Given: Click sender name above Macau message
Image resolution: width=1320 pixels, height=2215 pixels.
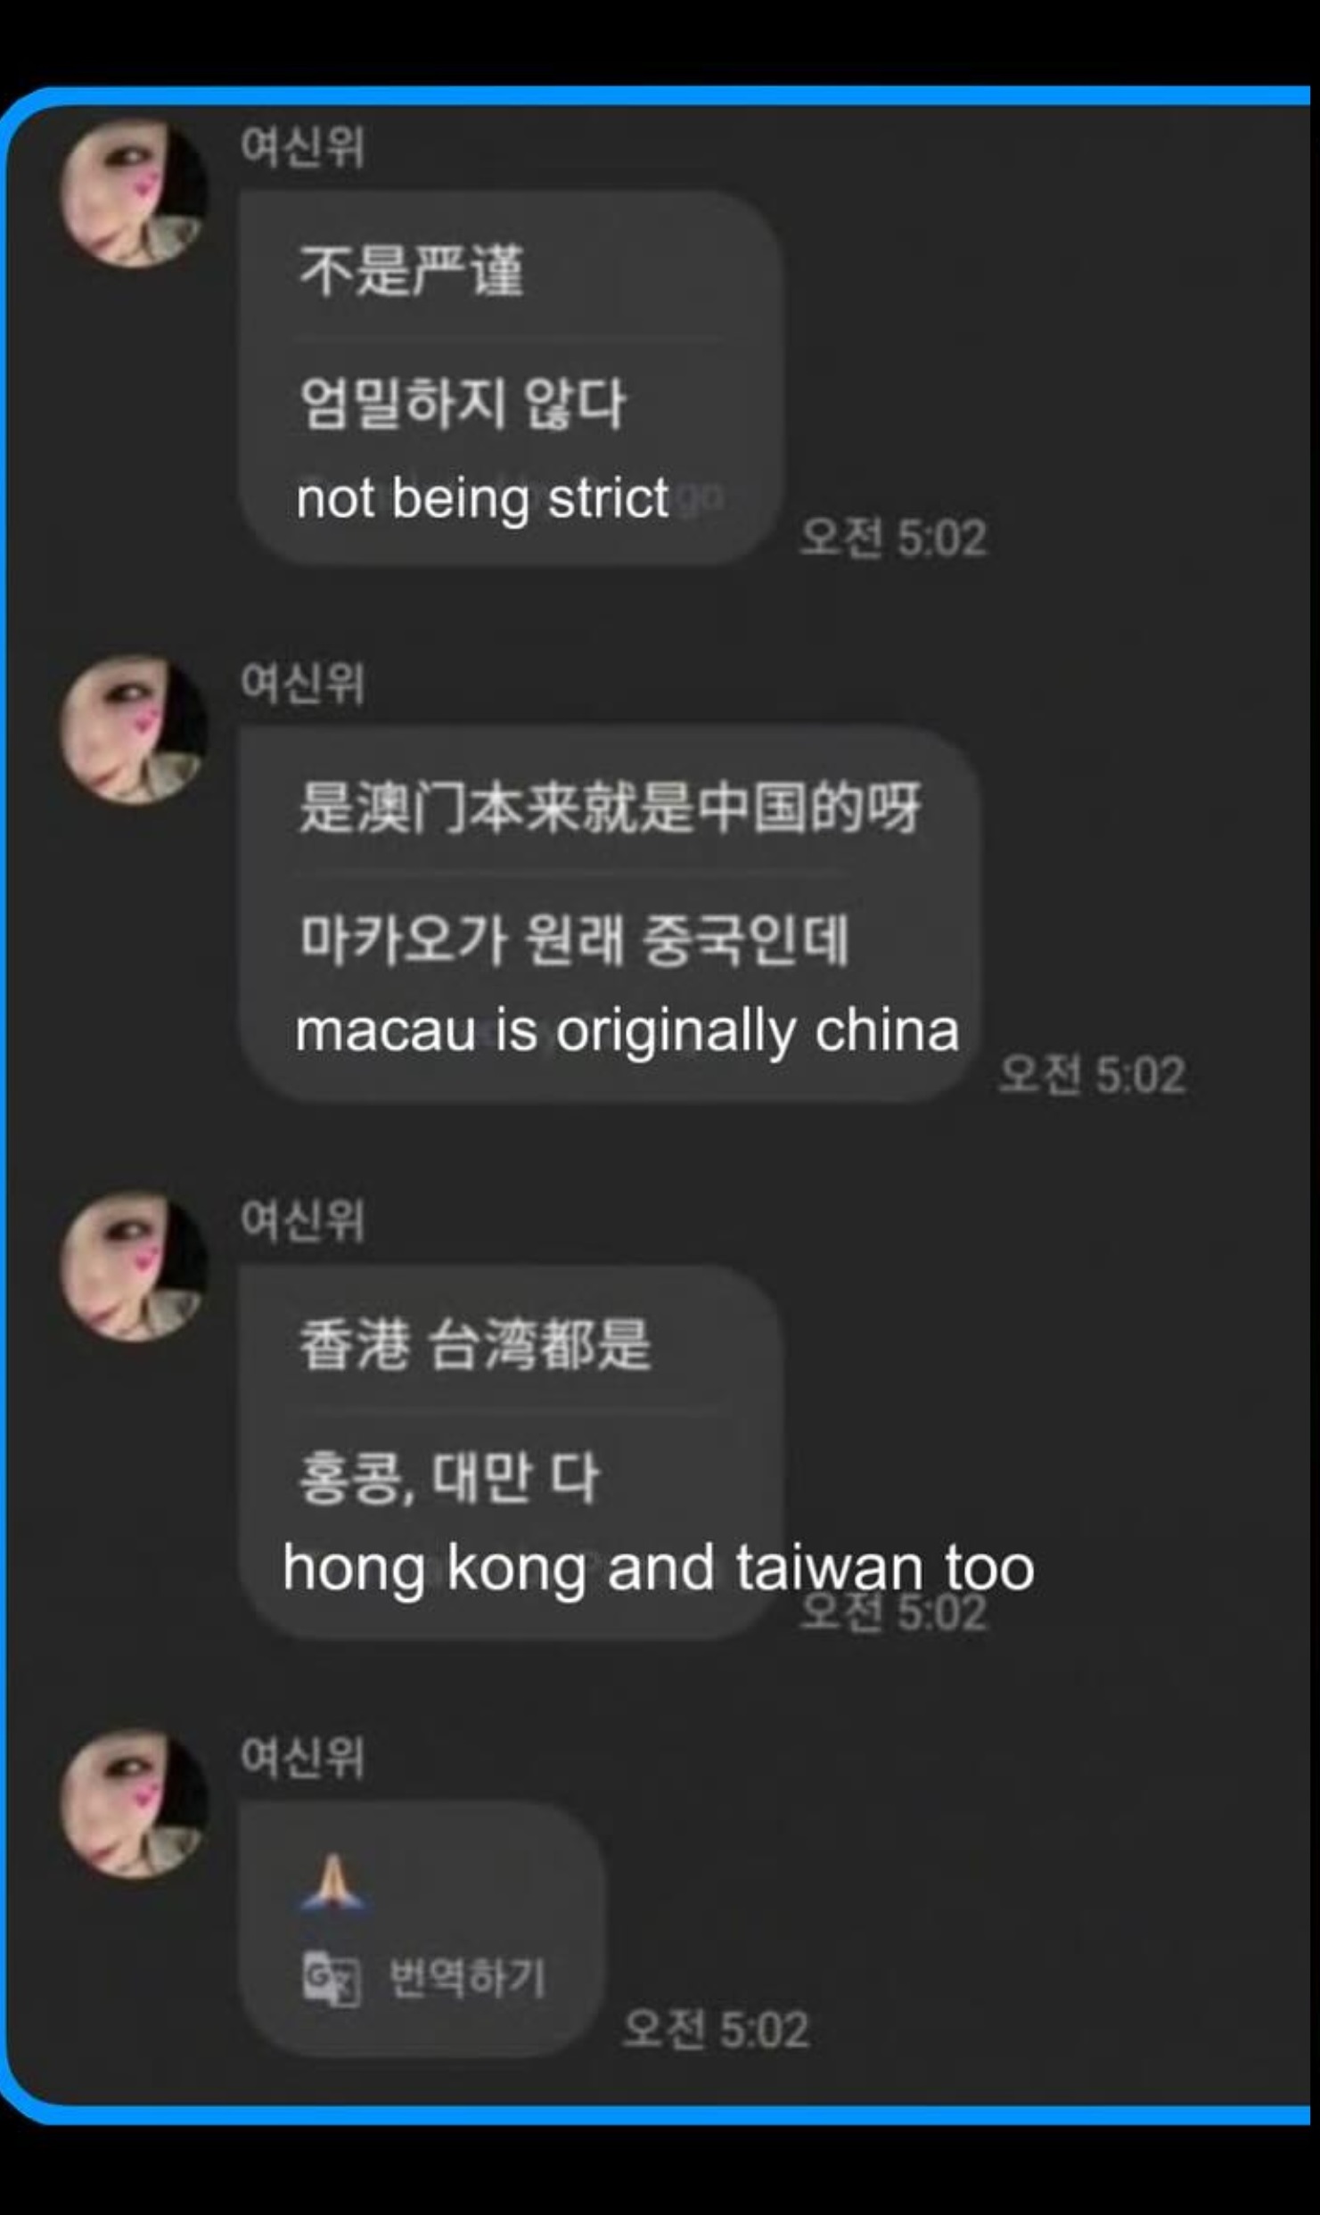Looking at the screenshot, I should (x=301, y=683).
